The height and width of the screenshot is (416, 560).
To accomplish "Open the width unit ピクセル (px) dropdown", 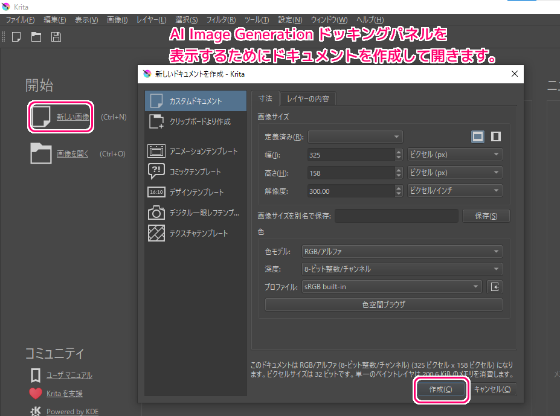I will [x=455, y=154].
